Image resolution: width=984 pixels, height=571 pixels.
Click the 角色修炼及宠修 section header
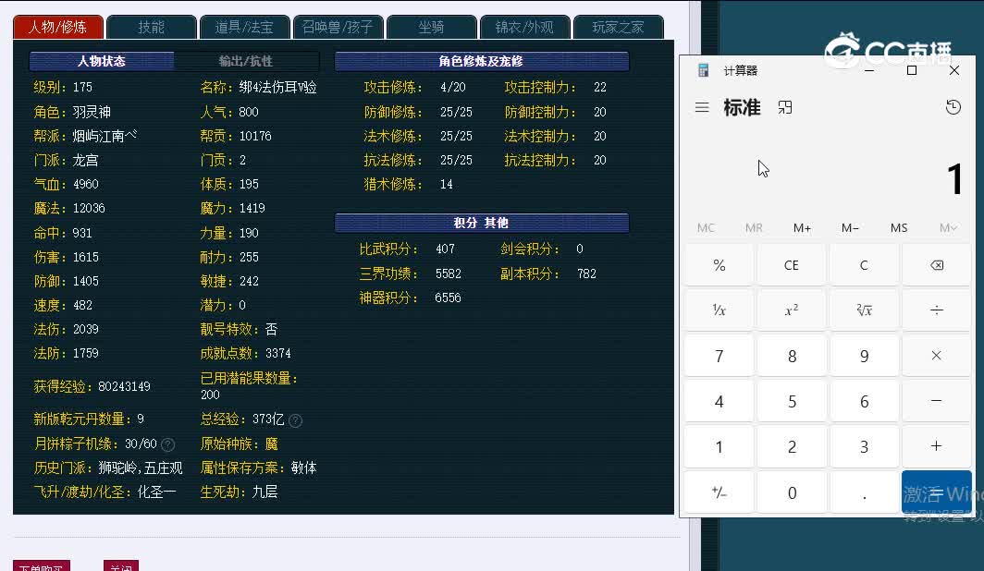(481, 61)
